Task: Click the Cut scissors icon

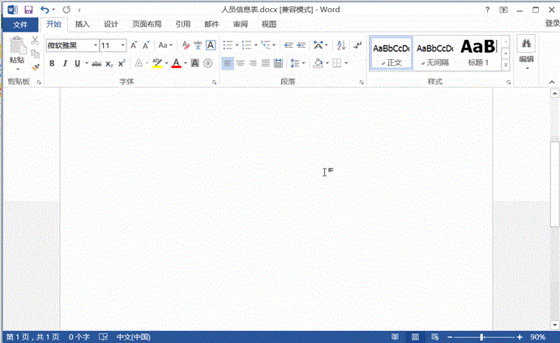Action: 35,41
